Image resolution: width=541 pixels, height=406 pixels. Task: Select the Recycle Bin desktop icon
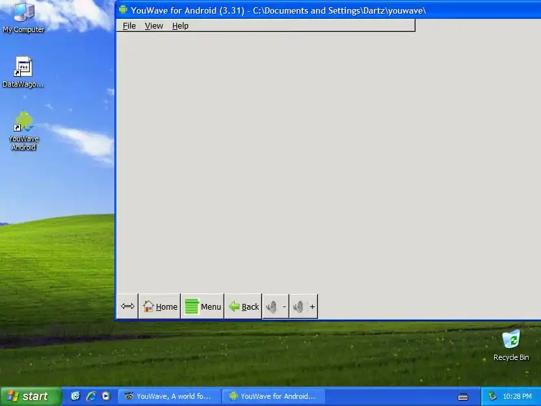point(511,345)
